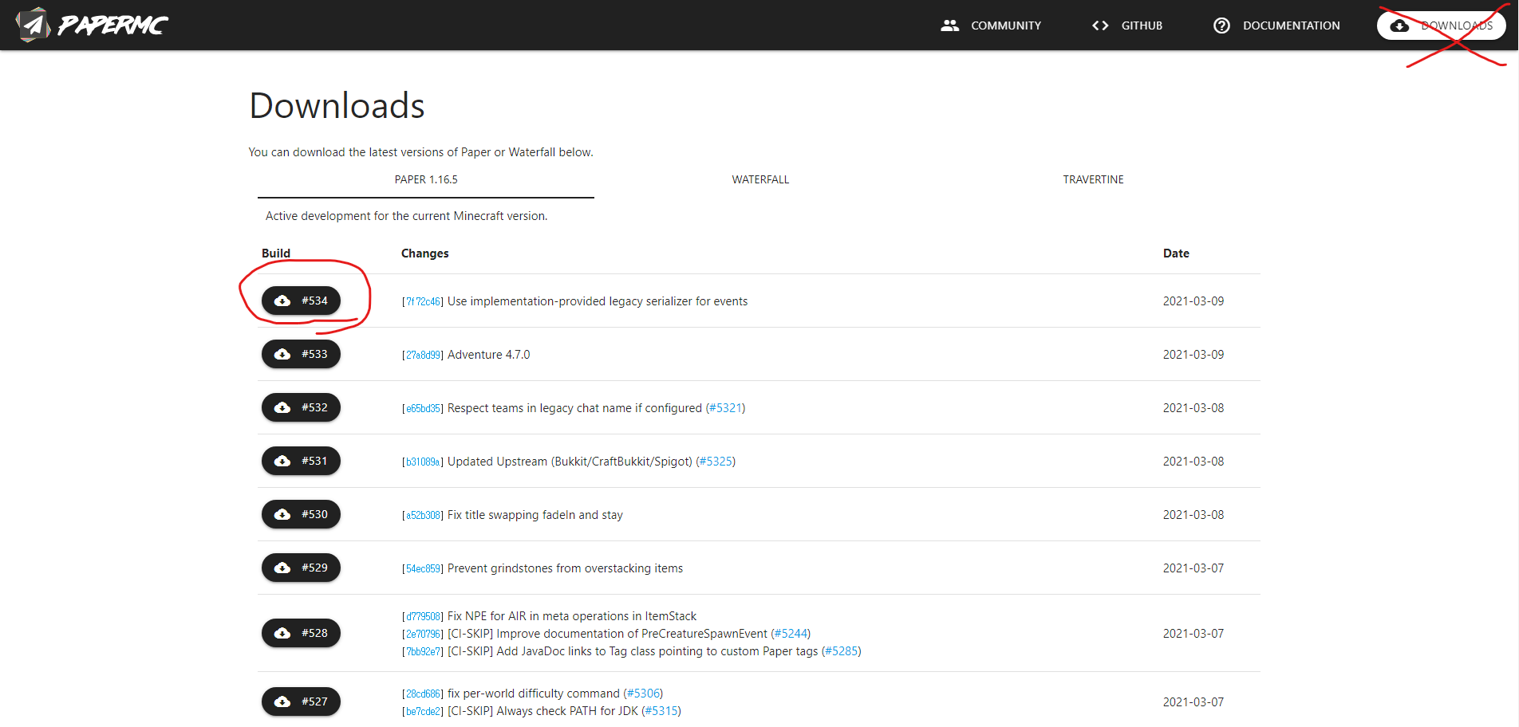Open the Documentation menu item
This screenshot has width=1519, height=727.
[x=1276, y=26]
